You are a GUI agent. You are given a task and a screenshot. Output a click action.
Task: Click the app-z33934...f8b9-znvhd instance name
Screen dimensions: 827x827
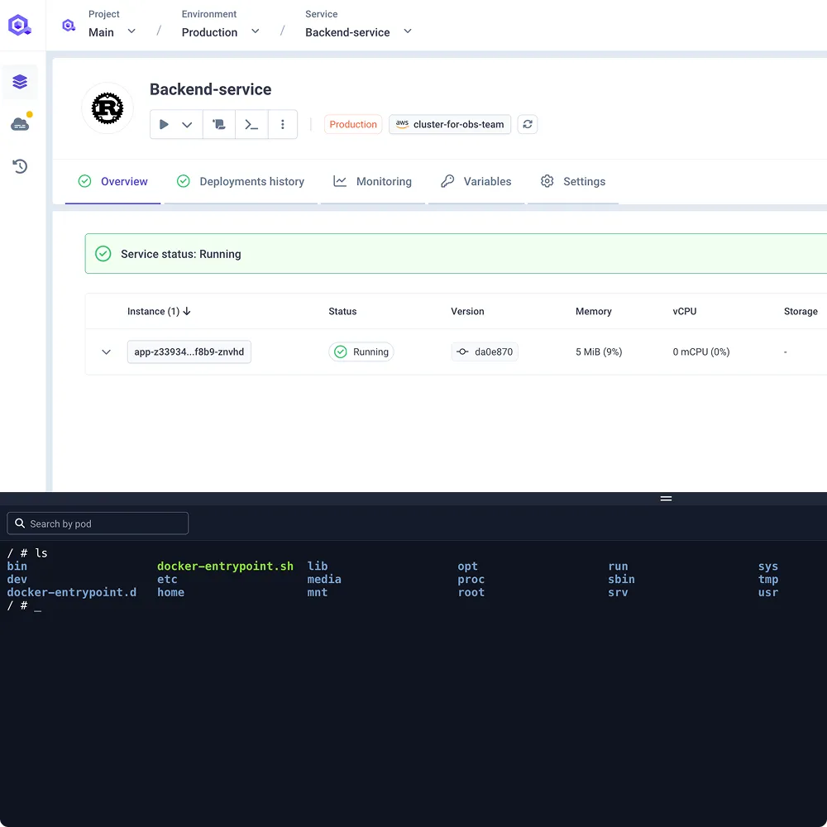189,351
